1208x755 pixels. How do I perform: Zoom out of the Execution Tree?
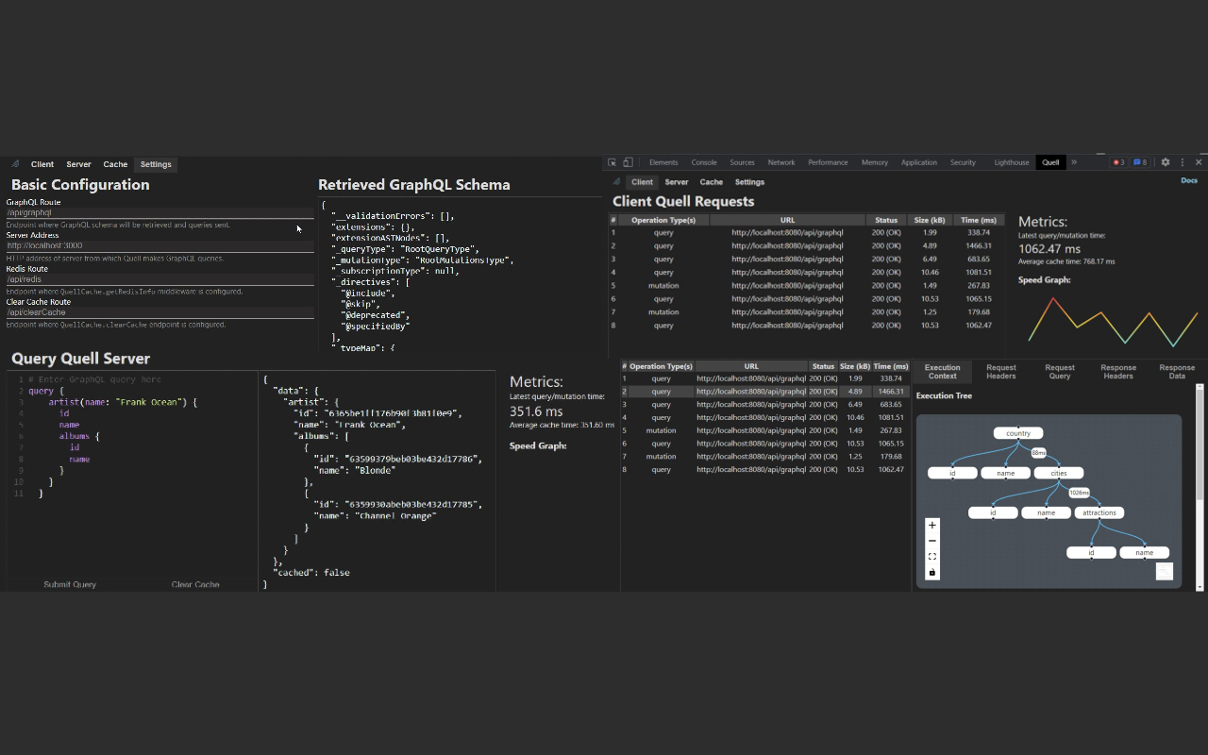(932, 541)
